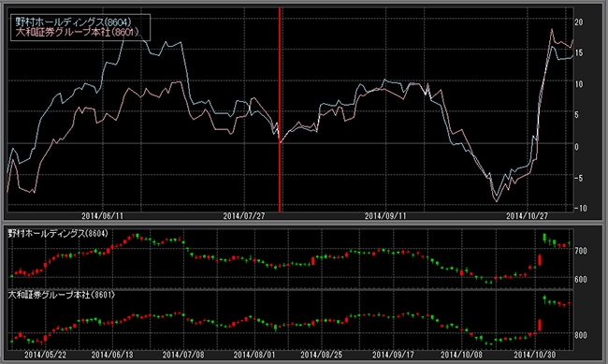608x364 pixels.
Task: Click the red vertical baseline marker
Action: [280, 109]
